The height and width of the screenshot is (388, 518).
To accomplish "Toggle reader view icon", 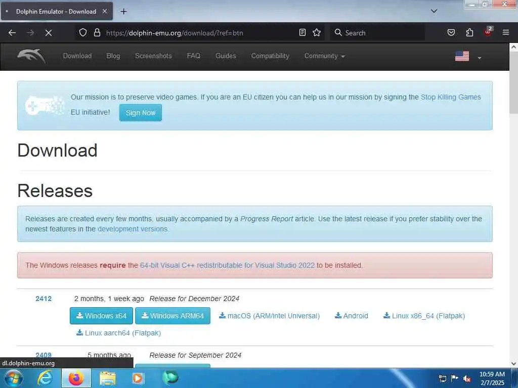I will click(303, 32).
